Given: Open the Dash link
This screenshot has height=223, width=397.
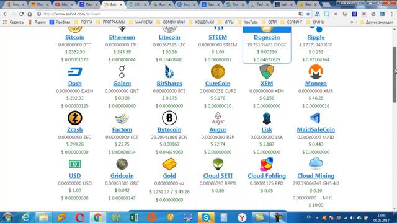Looking at the screenshot, I should click(75, 84).
